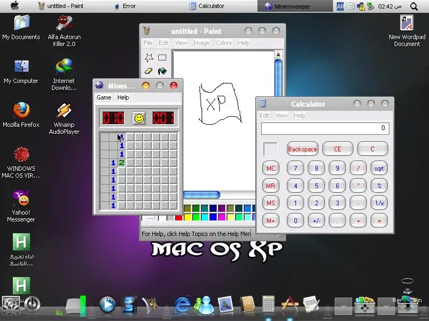The height and width of the screenshot is (321, 429).
Task: Select the Free-Form Select tool in Paint
Action: [149, 58]
